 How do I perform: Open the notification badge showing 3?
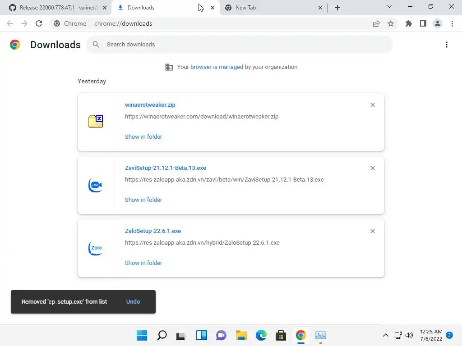tap(449, 335)
